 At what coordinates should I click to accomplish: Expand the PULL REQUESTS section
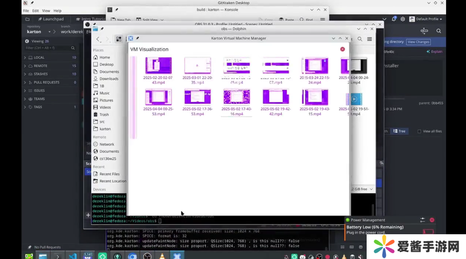point(25,82)
